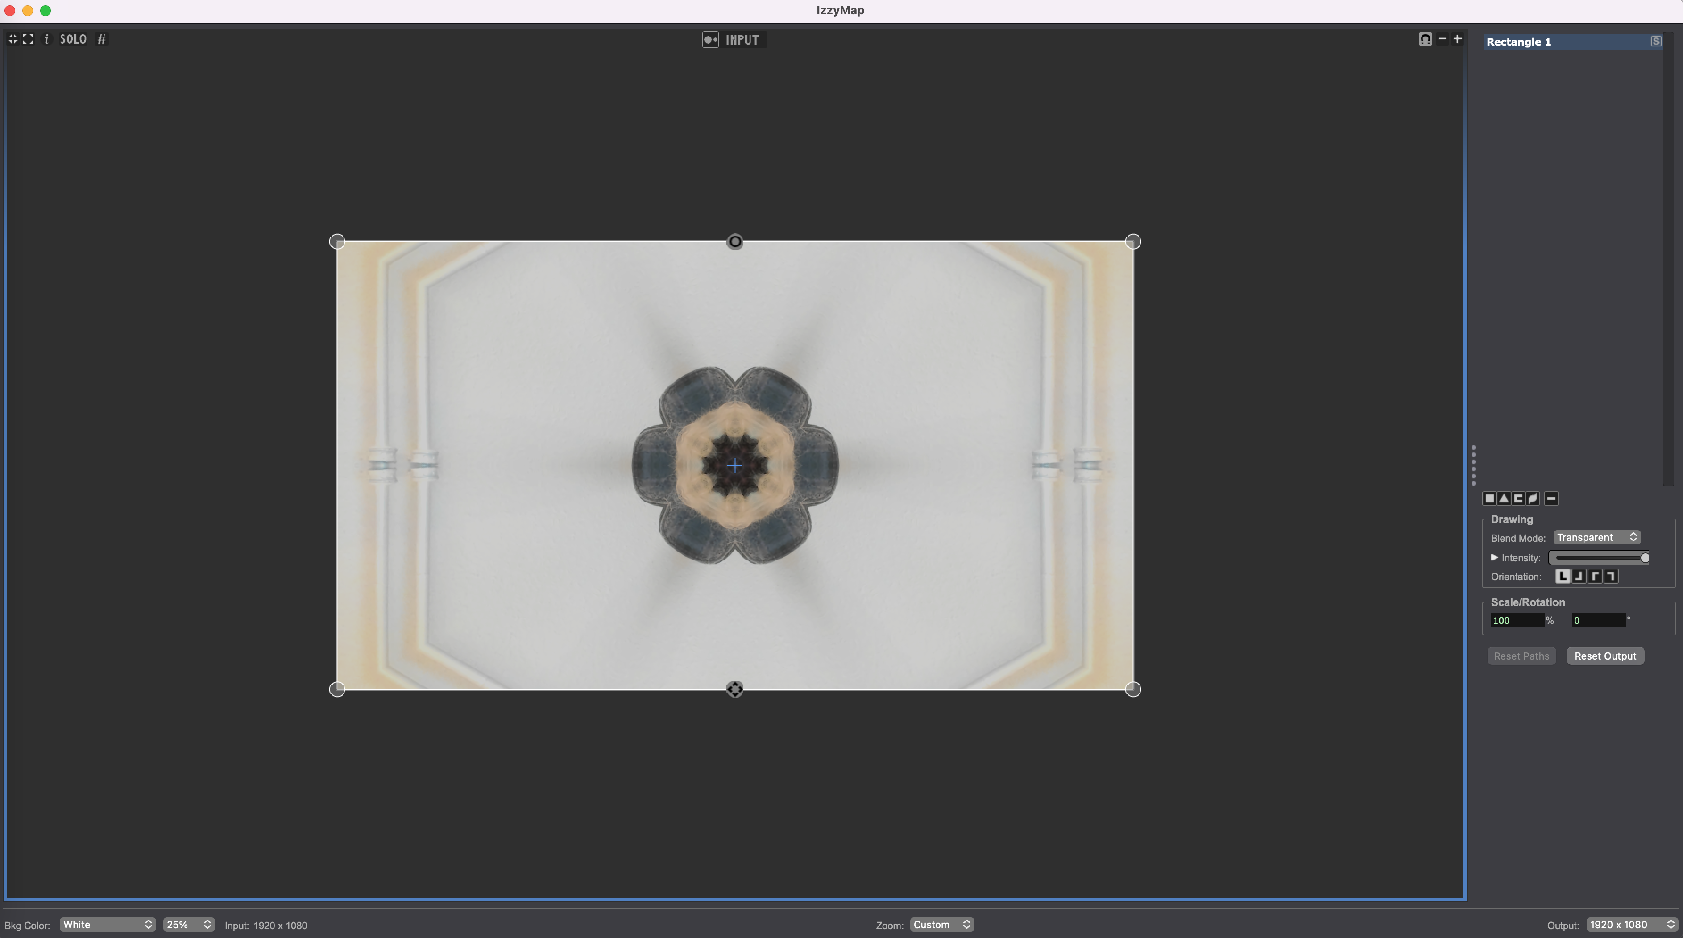This screenshot has width=1683, height=938.
Task: Toggle SOLO mode
Action: pyautogui.click(x=73, y=39)
